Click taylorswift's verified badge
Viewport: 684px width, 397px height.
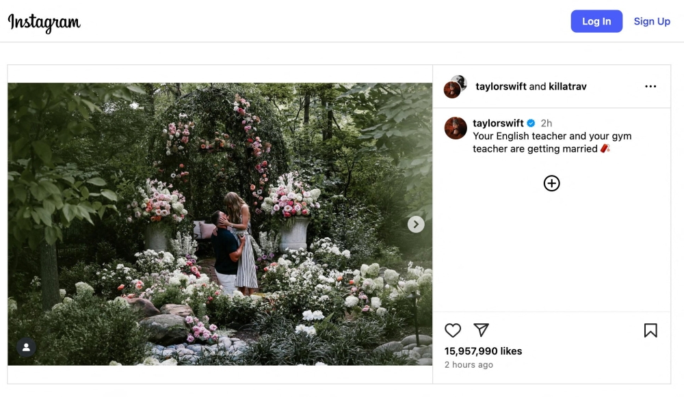click(531, 123)
